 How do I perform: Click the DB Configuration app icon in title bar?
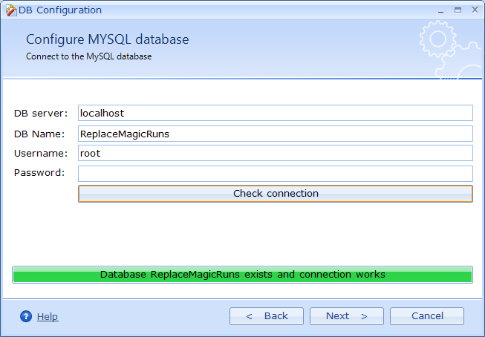(x=10, y=10)
